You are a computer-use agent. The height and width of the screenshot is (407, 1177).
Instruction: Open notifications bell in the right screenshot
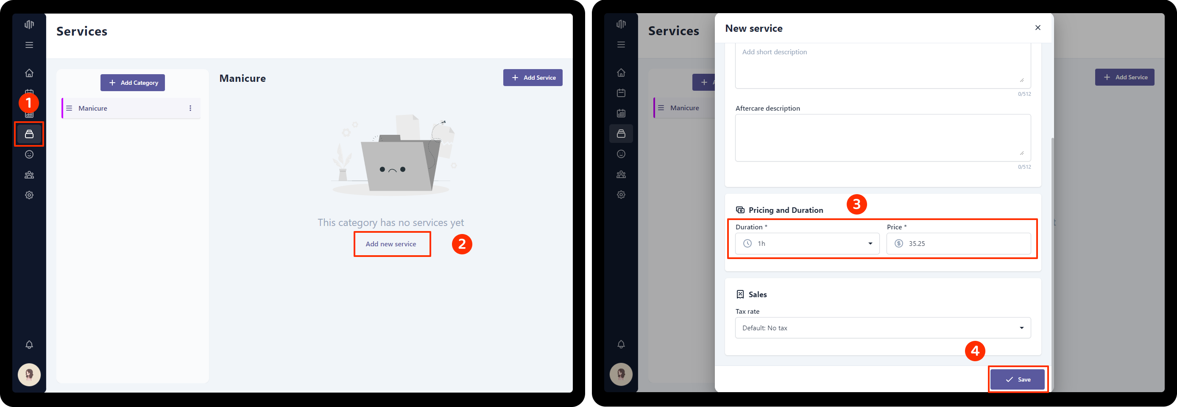click(x=621, y=344)
